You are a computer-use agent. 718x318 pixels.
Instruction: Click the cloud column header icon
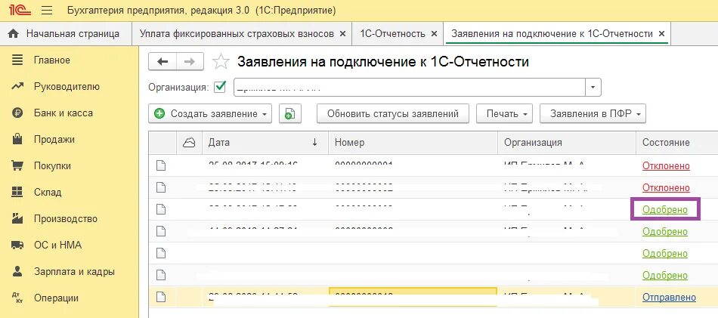click(x=189, y=142)
